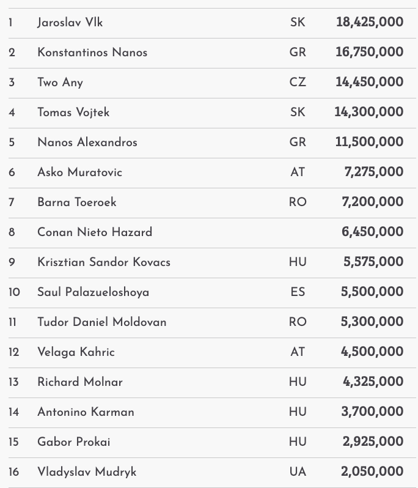The image size is (418, 488).
Task: Select Antonino Karman entry
Action: (86, 412)
